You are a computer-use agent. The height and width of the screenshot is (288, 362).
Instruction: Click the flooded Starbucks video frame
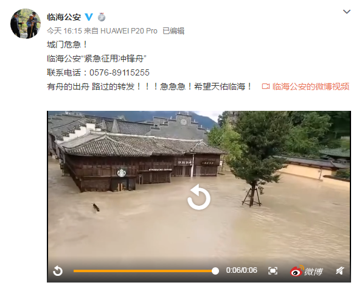[199, 185]
